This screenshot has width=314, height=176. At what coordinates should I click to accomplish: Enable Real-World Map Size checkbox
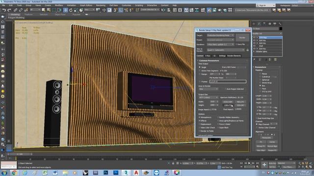coord(257,118)
